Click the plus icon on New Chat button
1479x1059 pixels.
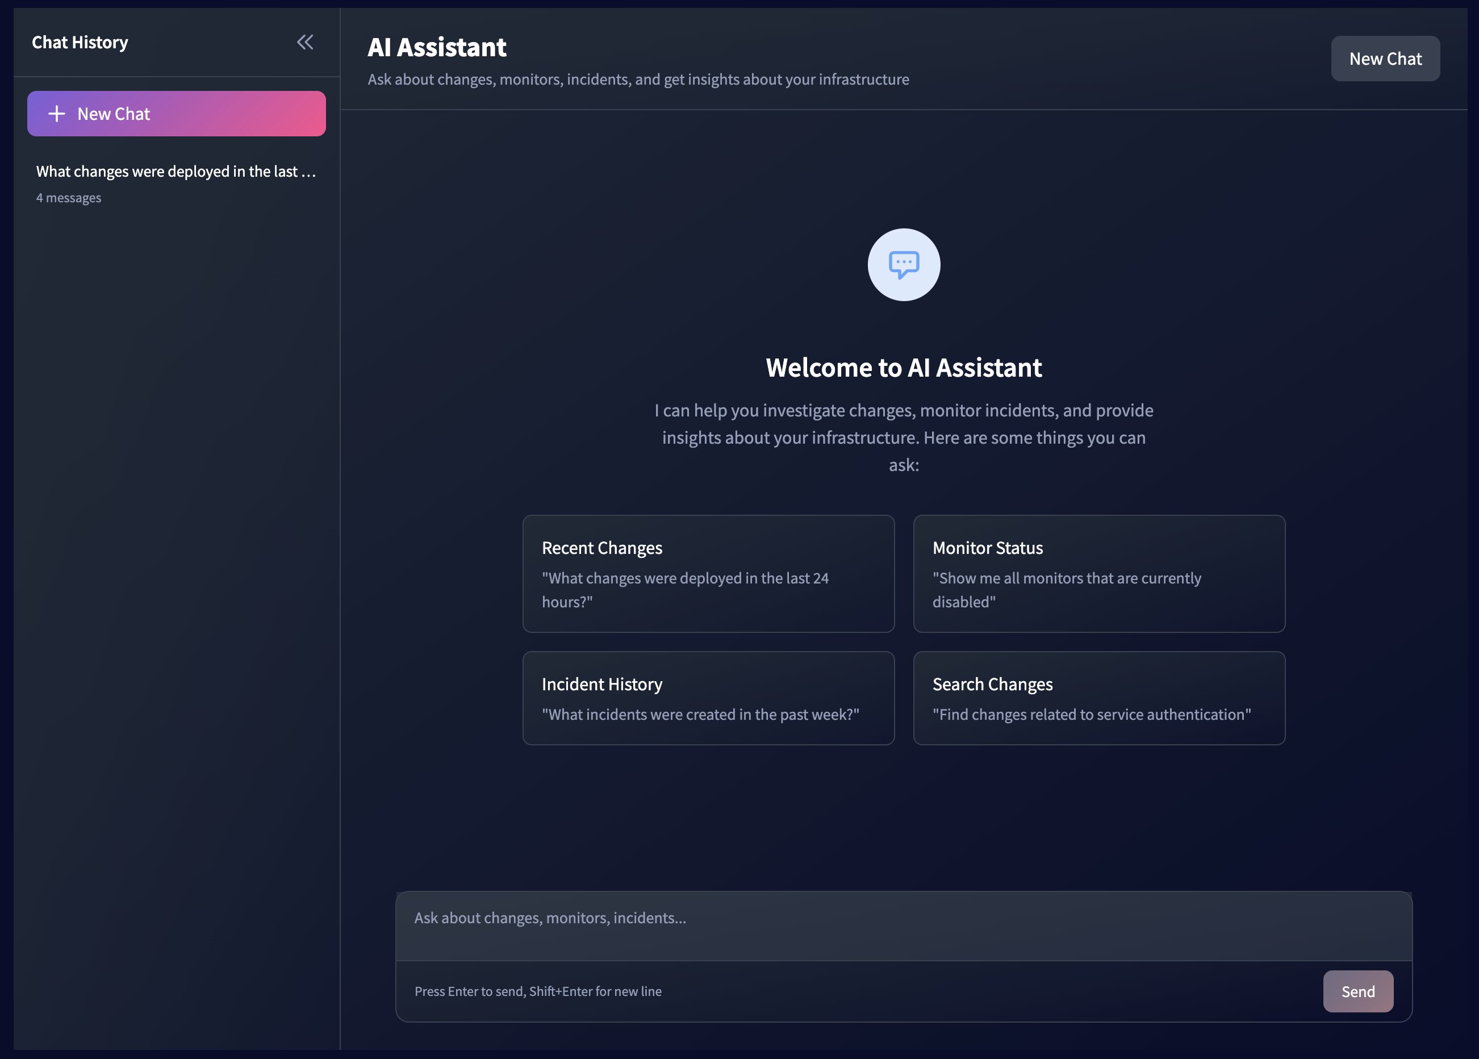(57, 114)
